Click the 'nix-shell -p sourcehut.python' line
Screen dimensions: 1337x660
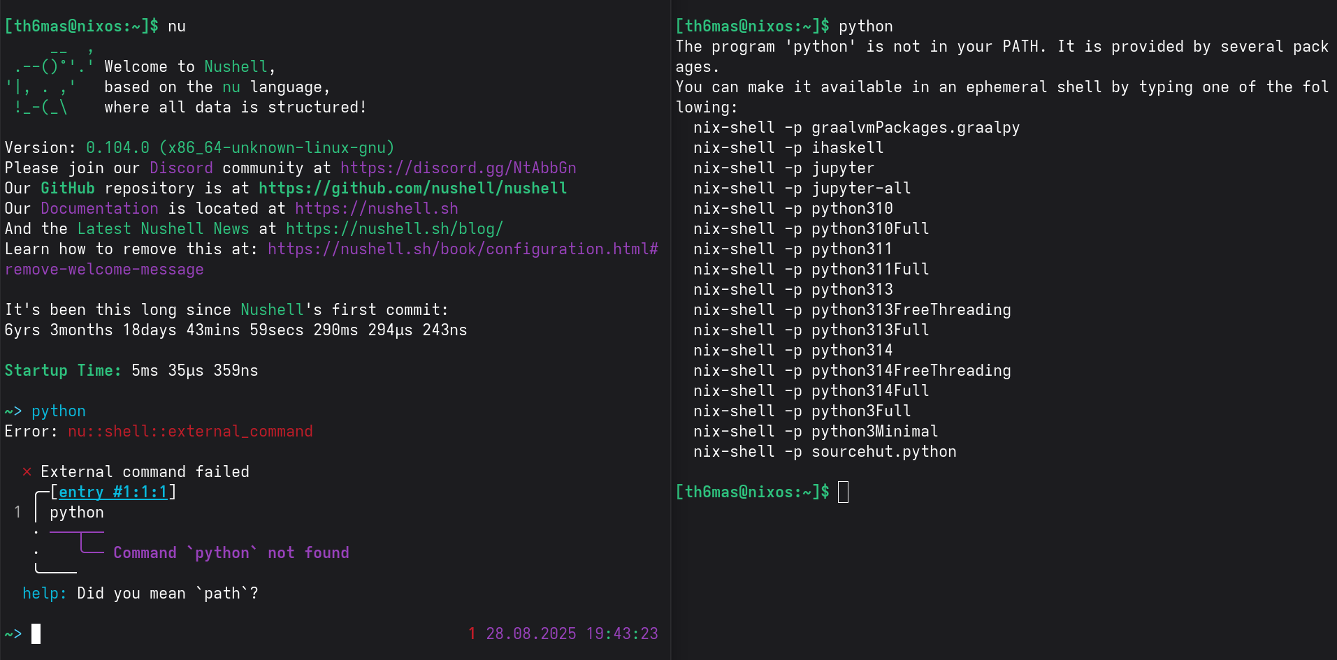[824, 452]
